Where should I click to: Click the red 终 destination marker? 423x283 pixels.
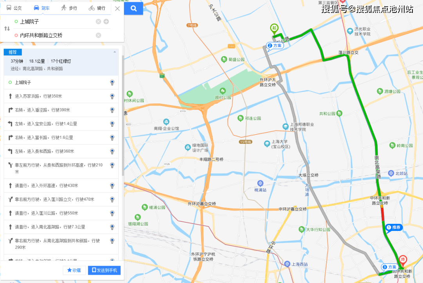403,261
